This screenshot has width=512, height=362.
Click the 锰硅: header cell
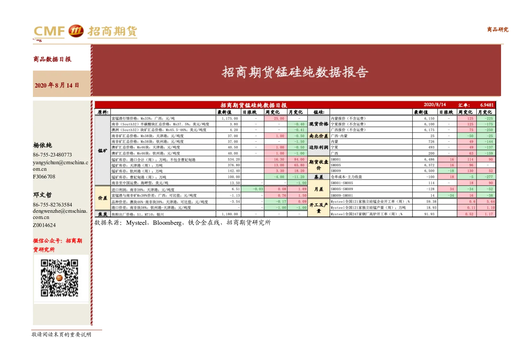pos(319,112)
